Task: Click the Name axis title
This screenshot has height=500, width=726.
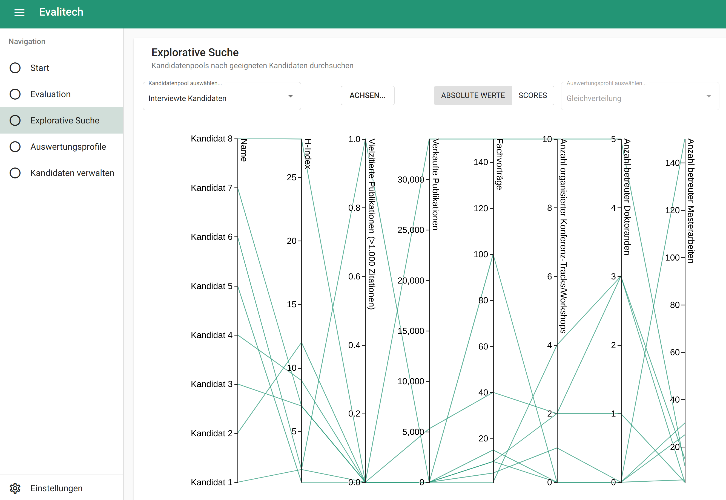Action: (244, 150)
